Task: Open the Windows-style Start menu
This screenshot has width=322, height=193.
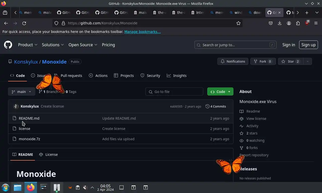Action: coord(6,187)
